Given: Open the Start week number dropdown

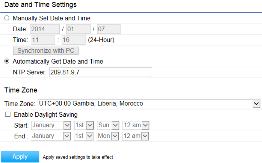Looking at the screenshot, I should [x=84, y=125].
